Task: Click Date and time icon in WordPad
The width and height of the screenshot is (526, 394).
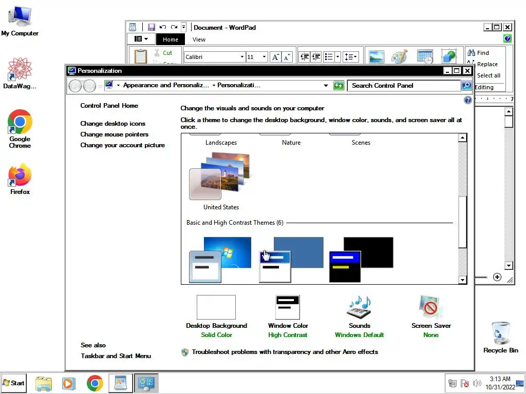Action: click(x=425, y=56)
